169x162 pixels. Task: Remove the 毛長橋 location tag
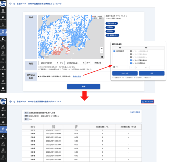coord(113,27)
